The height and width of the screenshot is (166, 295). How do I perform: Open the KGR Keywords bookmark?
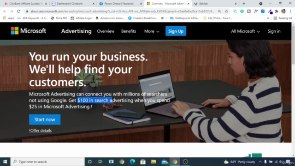(32, 18)
